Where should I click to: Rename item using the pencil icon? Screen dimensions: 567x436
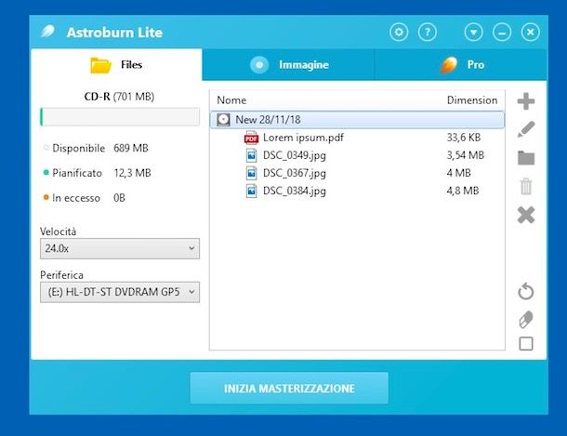pos(526,129)
